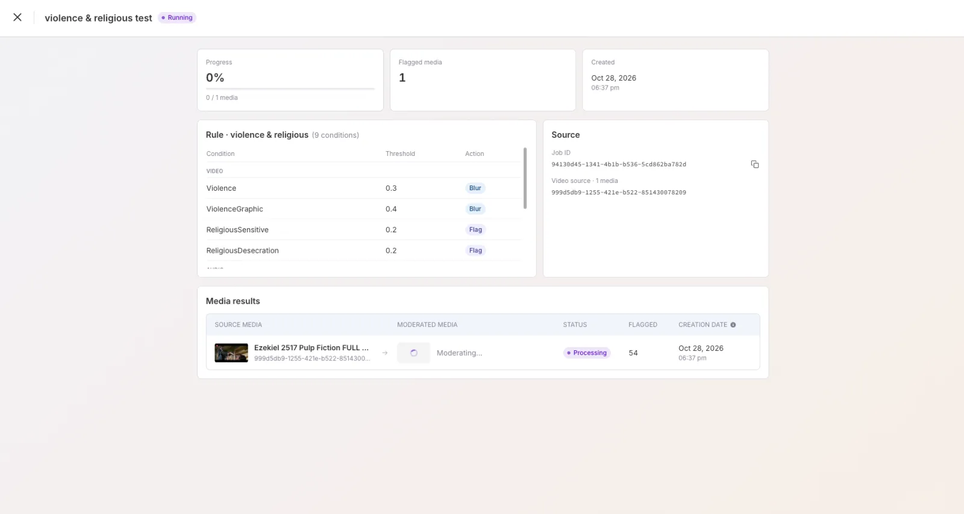The image size is (964, 514).
Task: Click the progress bar under 0%
Action: click(x=290, y=89)
